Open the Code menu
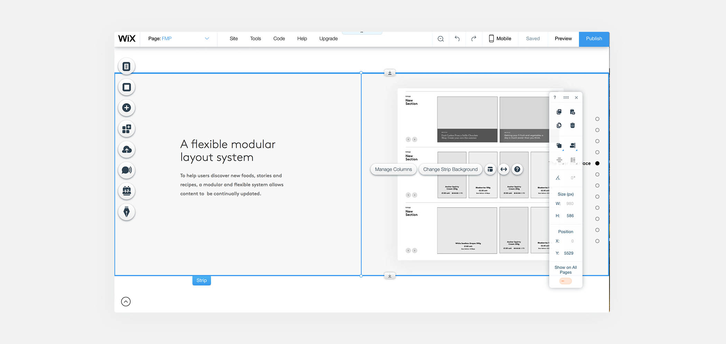This screenshot has height=344, width=726. (279, 38)
